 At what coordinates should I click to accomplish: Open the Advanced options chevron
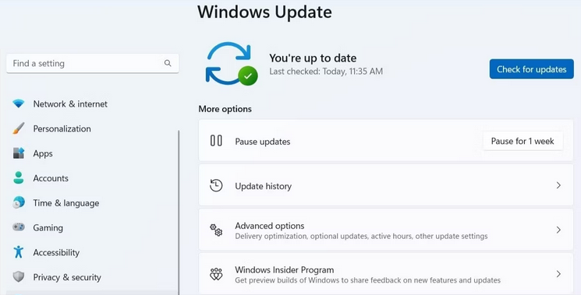(x=558, y=230)
